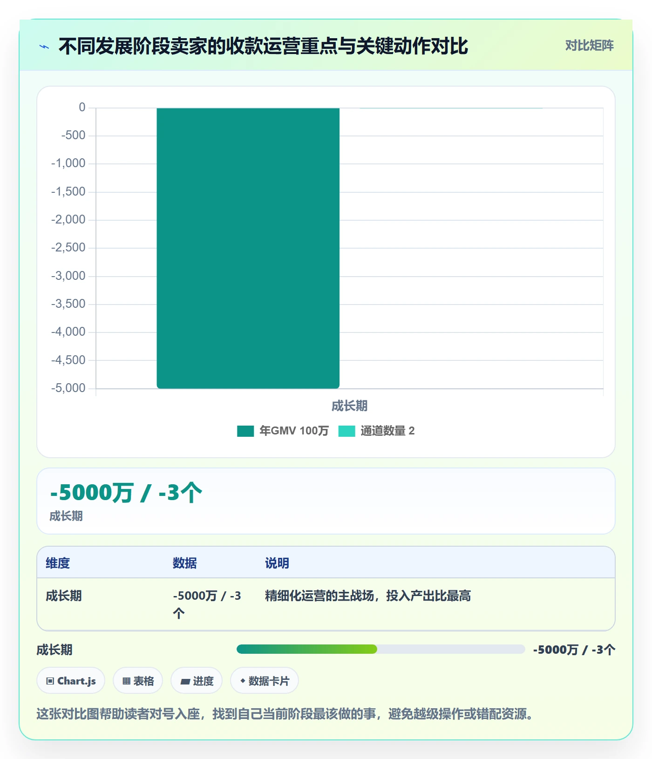The image size is (652, 759).
Task: Toggle the 通道数量 2 legend color swatch
Action: pos(346,431)
